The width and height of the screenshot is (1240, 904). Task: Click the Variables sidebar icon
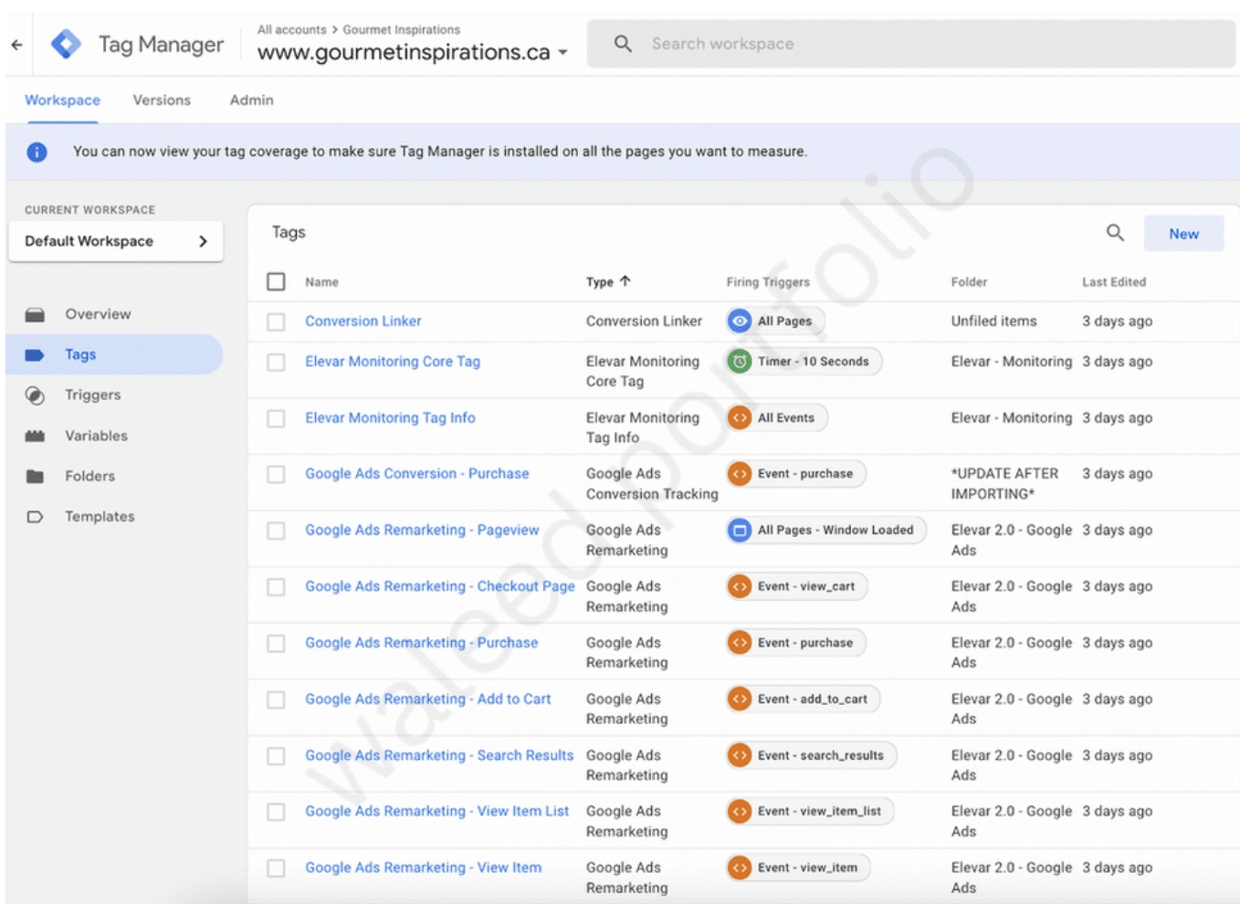[35, 436]
